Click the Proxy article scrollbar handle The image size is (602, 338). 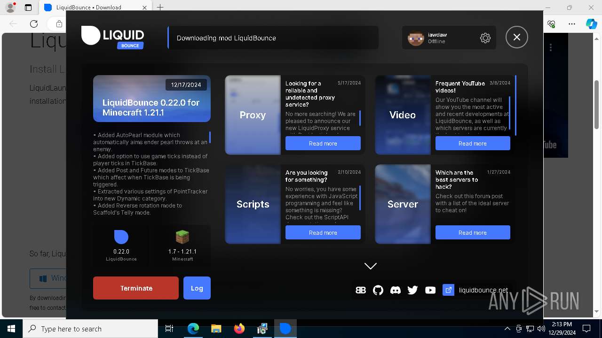(360, 118)
